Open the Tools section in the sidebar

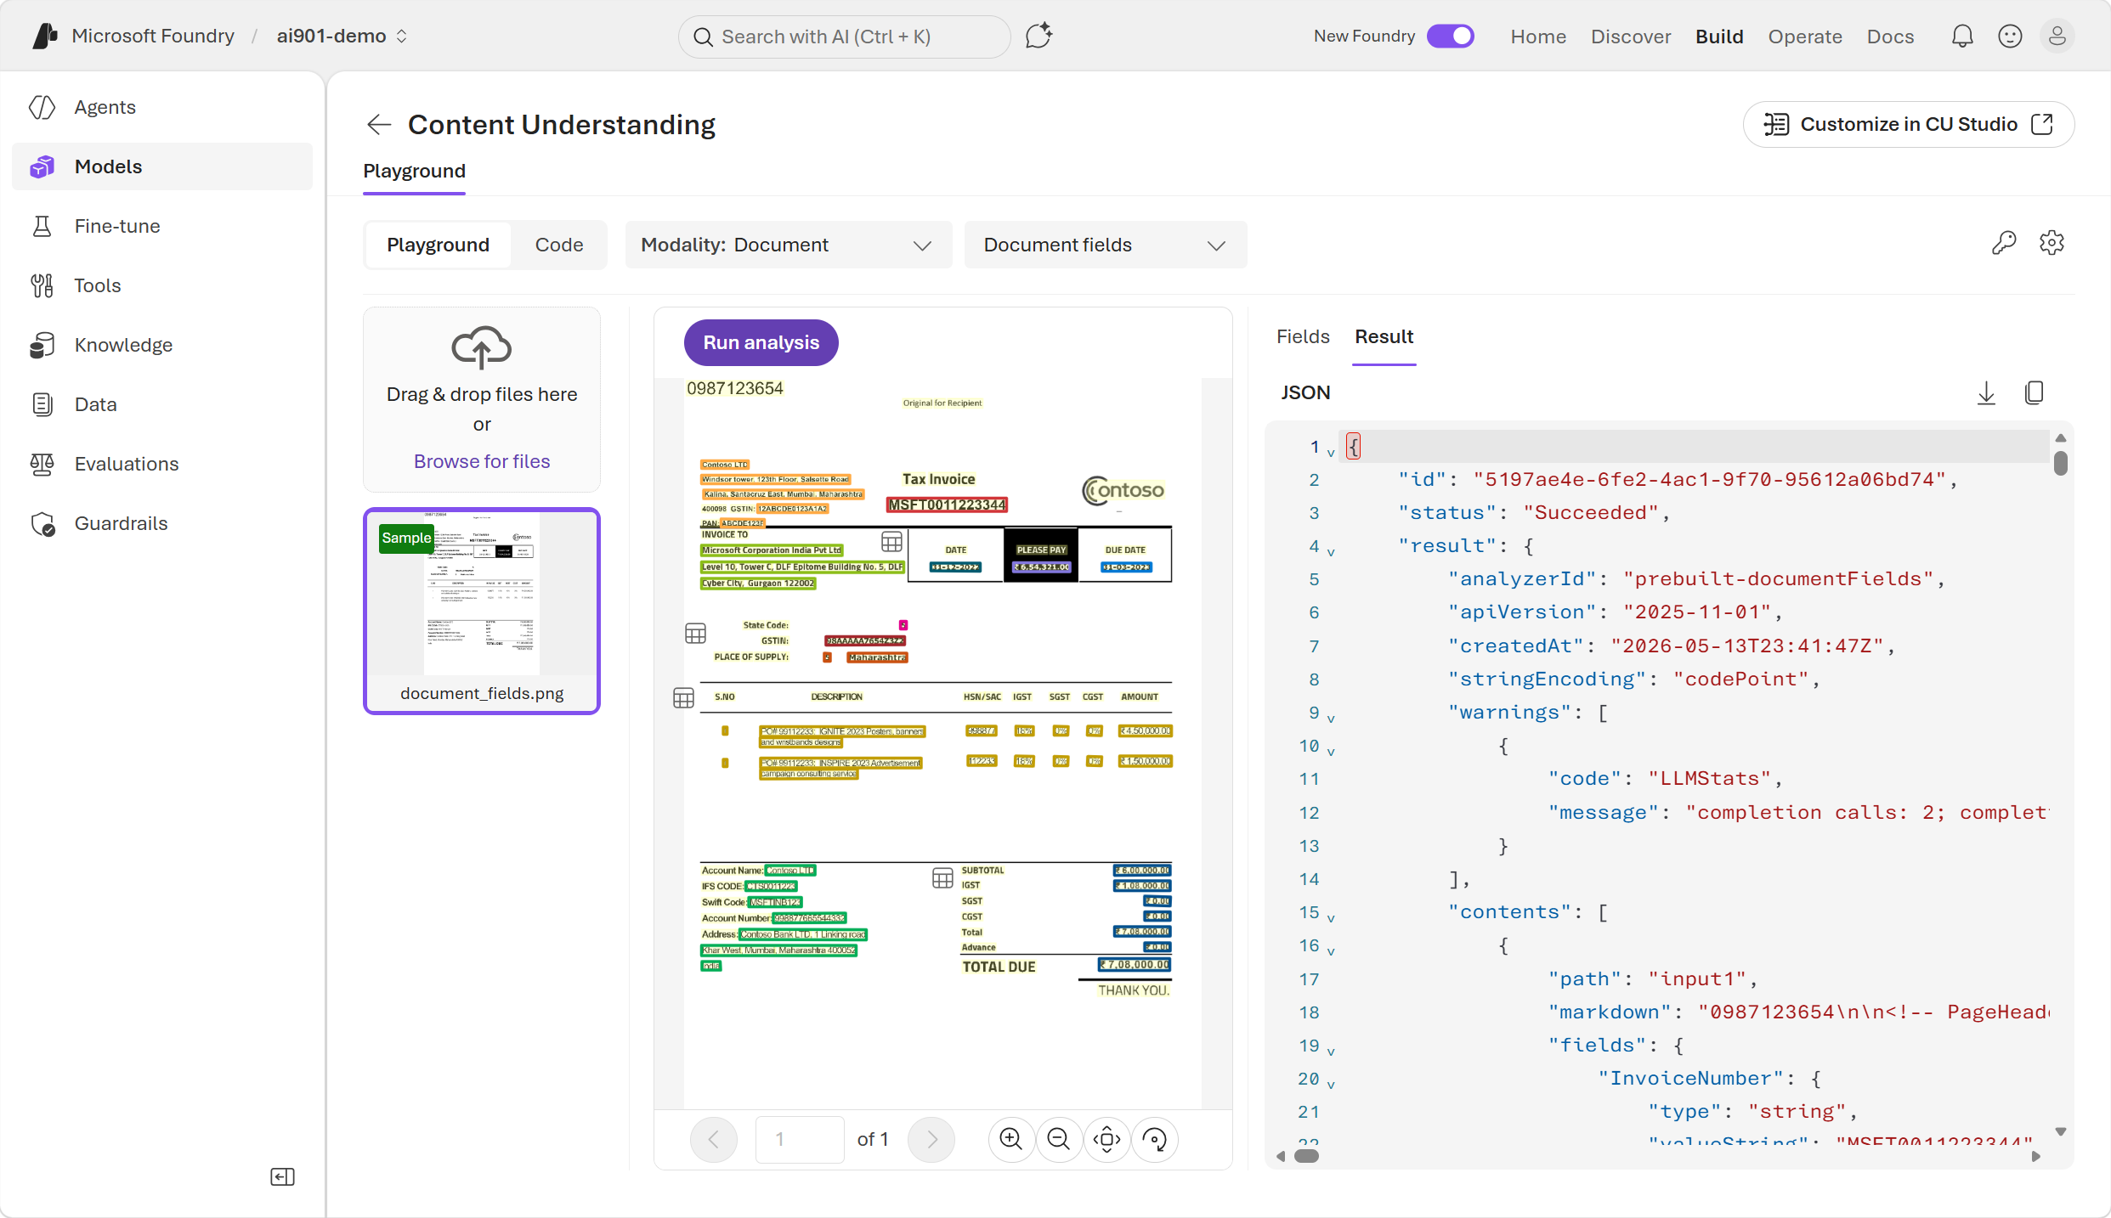point(162,285)
